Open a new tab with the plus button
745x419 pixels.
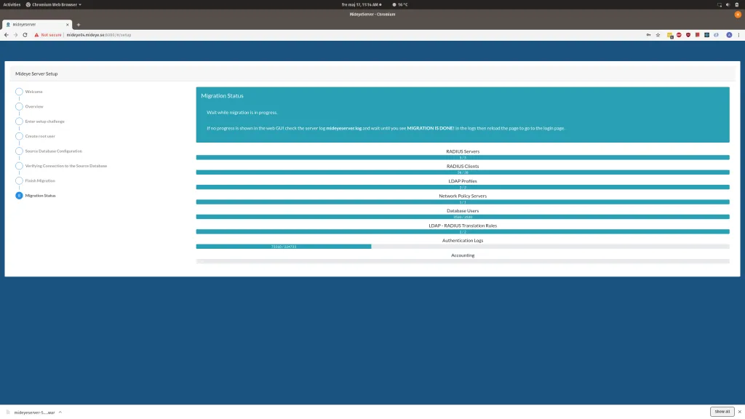coord(78,23)
